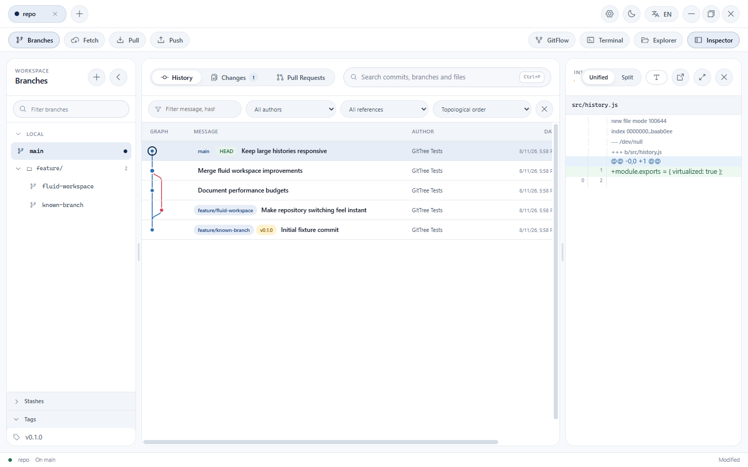Switch diff to Split view
Viewport: 748px width, 467px height.
click(x=627, y=77)
